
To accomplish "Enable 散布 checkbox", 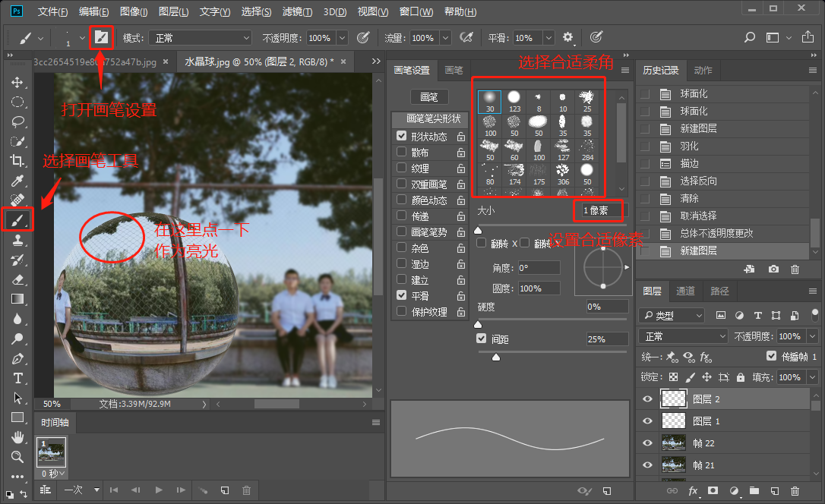I will click(x=401, y=151).
